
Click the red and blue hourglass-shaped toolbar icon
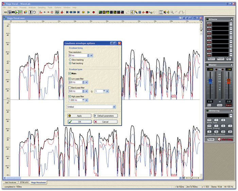26,12
